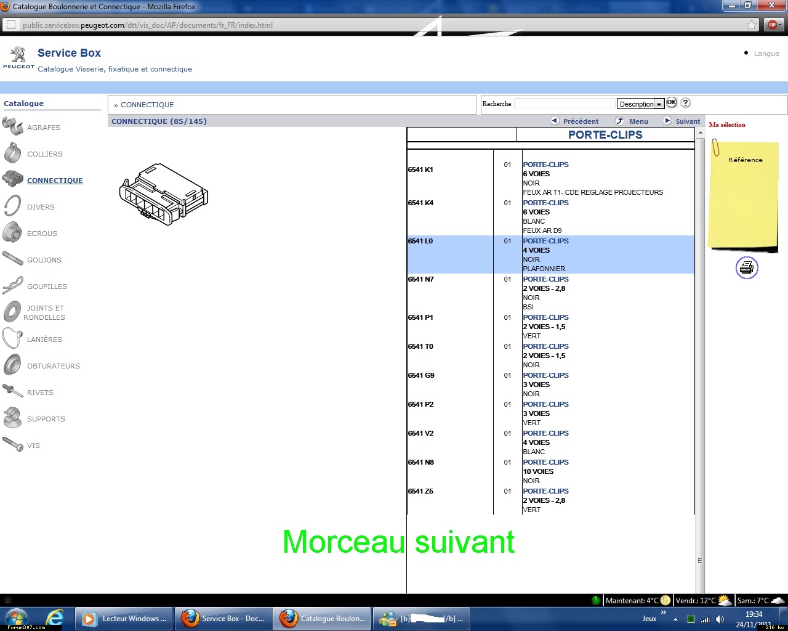Select the 6541 L0 porte-clips row
Screen dimensions: 788x631
(x=550, y=254)
